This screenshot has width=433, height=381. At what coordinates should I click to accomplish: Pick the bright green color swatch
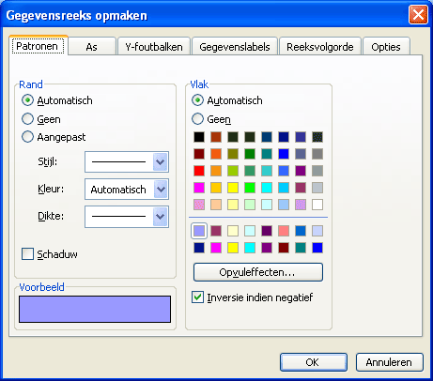250,188
